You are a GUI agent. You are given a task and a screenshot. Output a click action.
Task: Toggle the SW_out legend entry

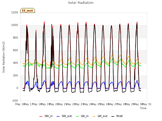coord(64,116)
